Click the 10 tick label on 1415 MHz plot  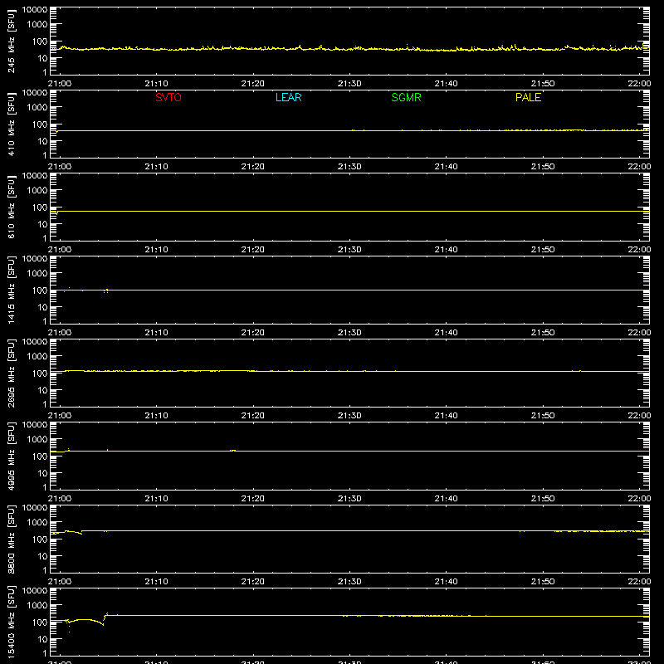[42, 307]
